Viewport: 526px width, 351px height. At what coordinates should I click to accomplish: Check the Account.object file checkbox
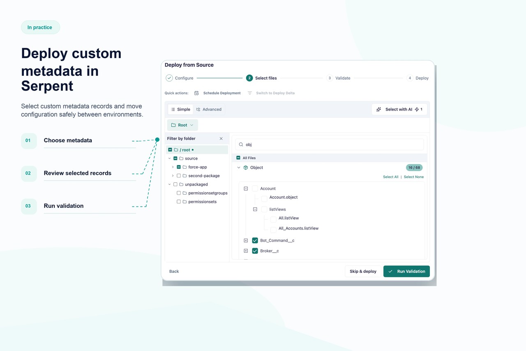[x=264, y=199]
